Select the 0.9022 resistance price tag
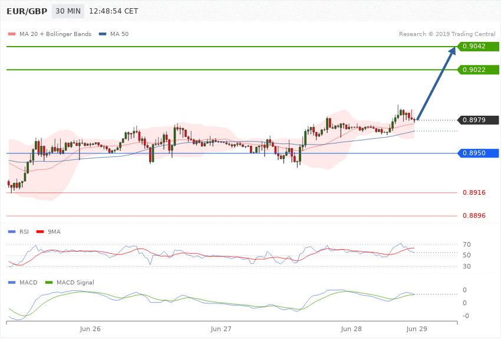Screen dimensions: 501x340 478,70
